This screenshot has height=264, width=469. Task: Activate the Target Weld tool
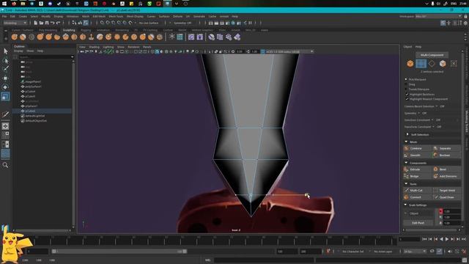446,191
